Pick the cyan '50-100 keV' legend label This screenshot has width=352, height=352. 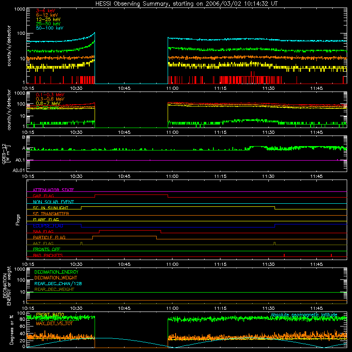coord(50,28)
